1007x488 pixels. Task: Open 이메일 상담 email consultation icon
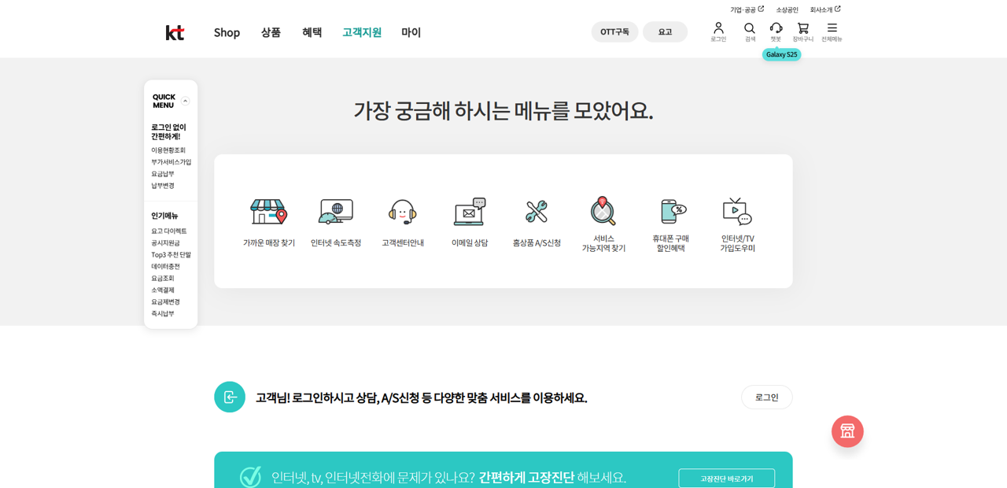(468, 211)
